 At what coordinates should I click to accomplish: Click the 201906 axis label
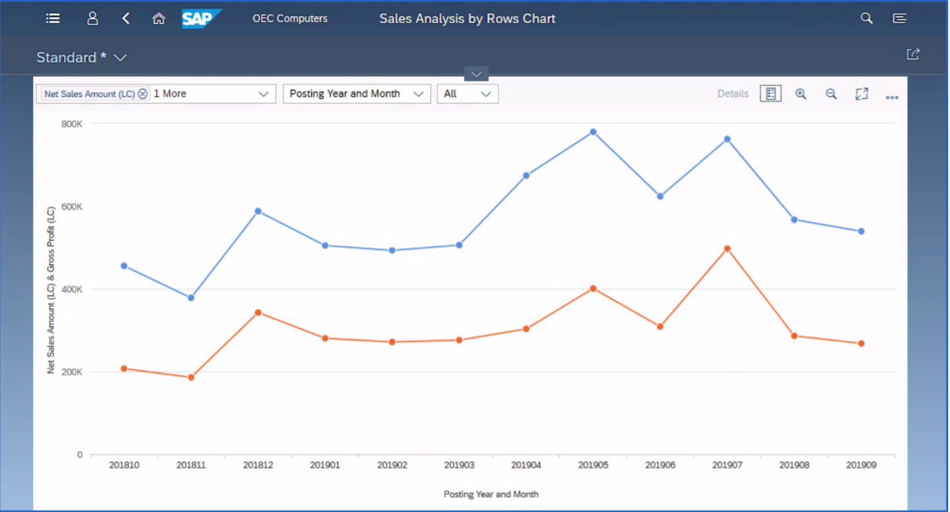(x=660, y=465)
